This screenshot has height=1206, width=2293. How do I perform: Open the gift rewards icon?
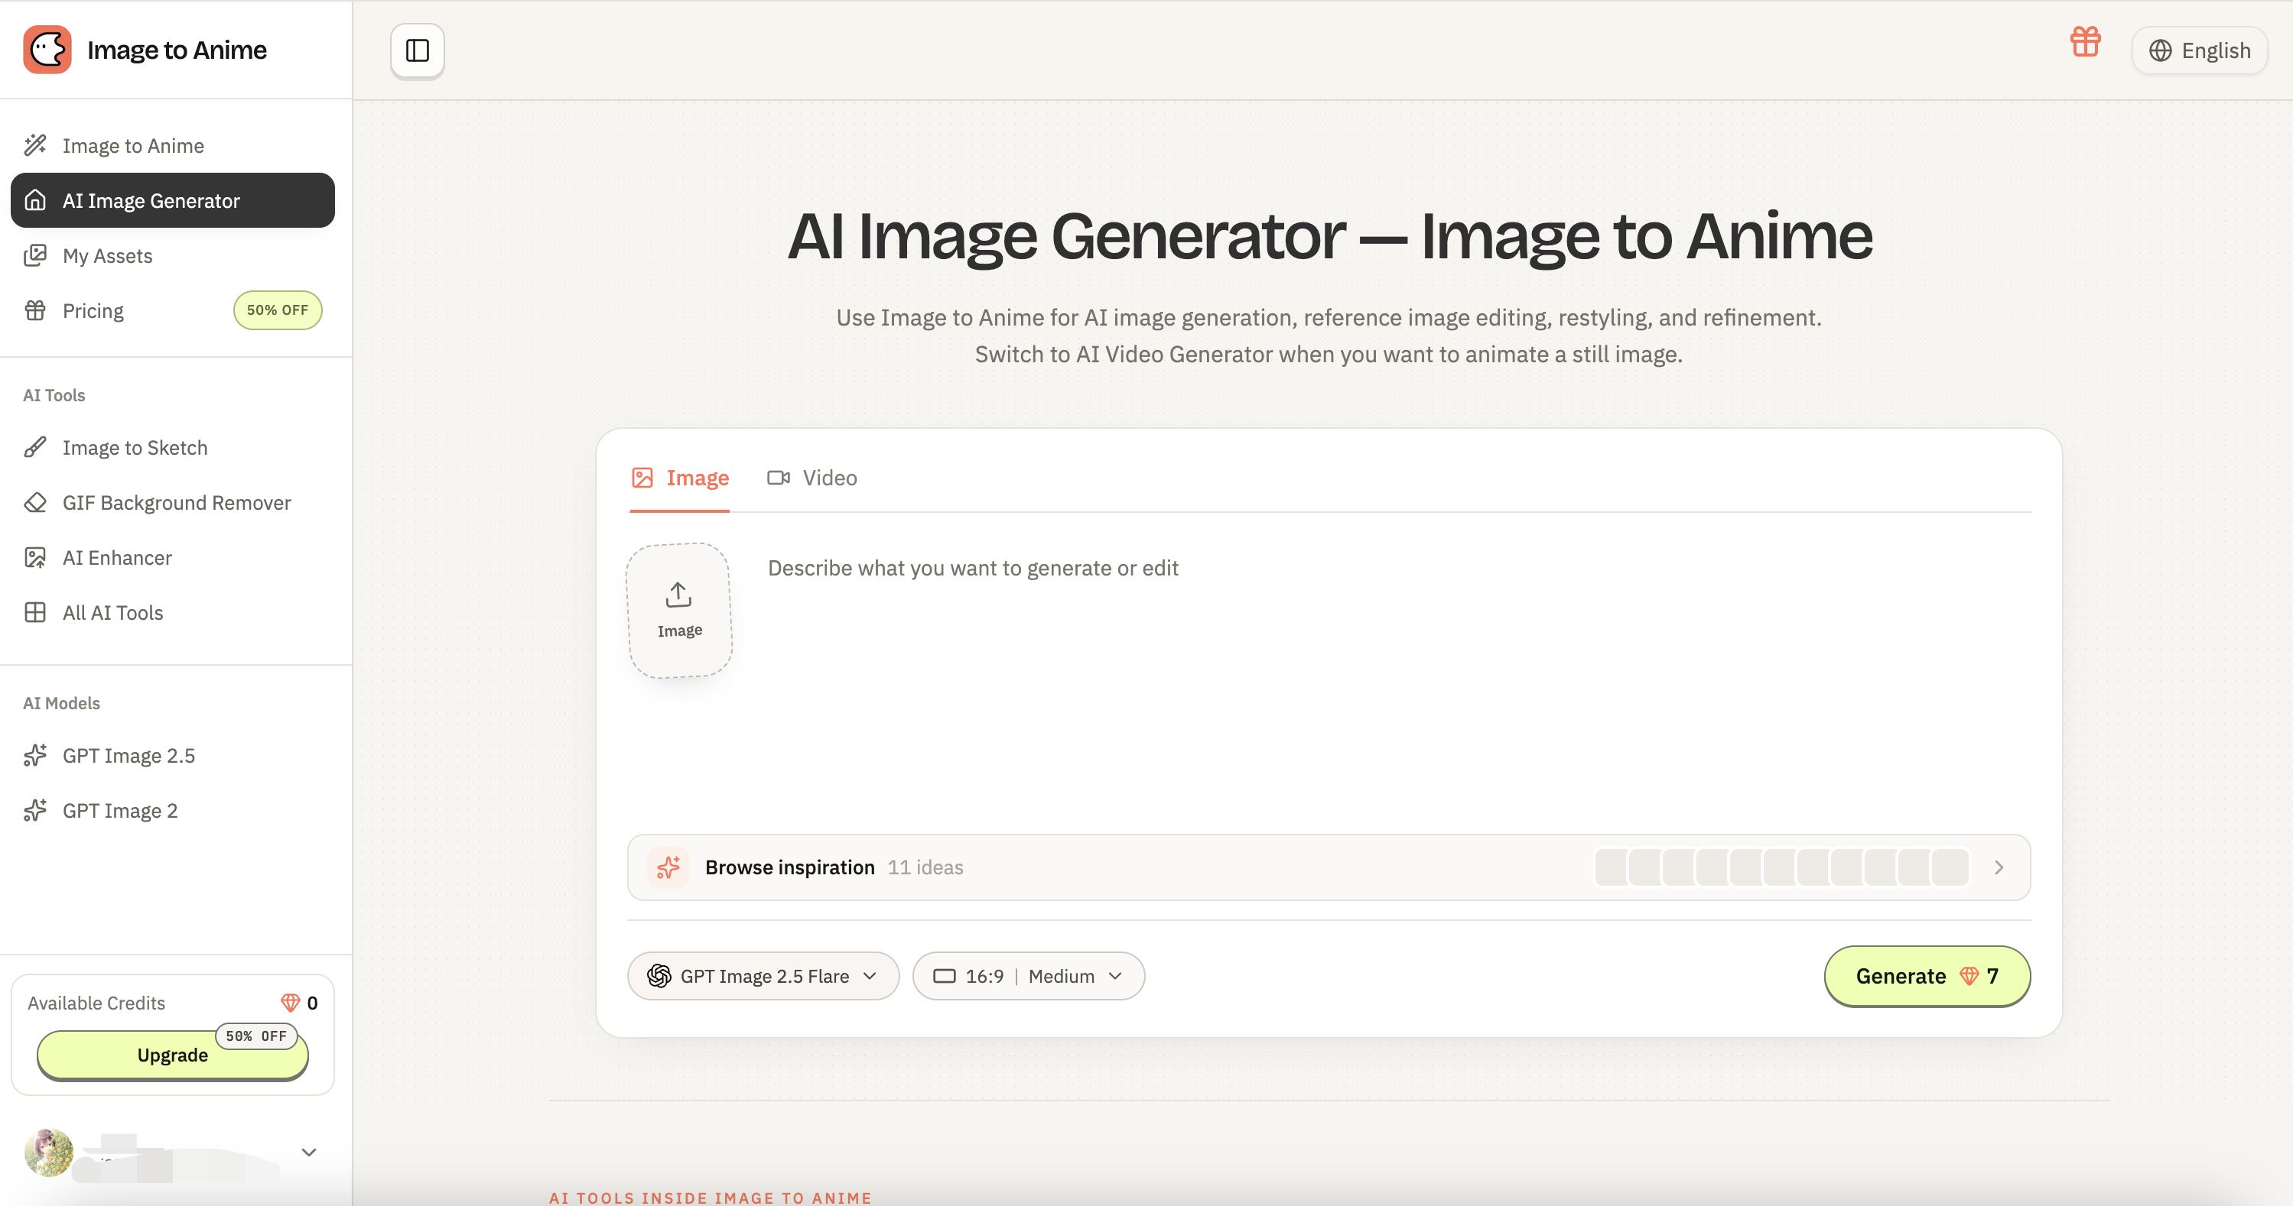tap(2086, 42)
